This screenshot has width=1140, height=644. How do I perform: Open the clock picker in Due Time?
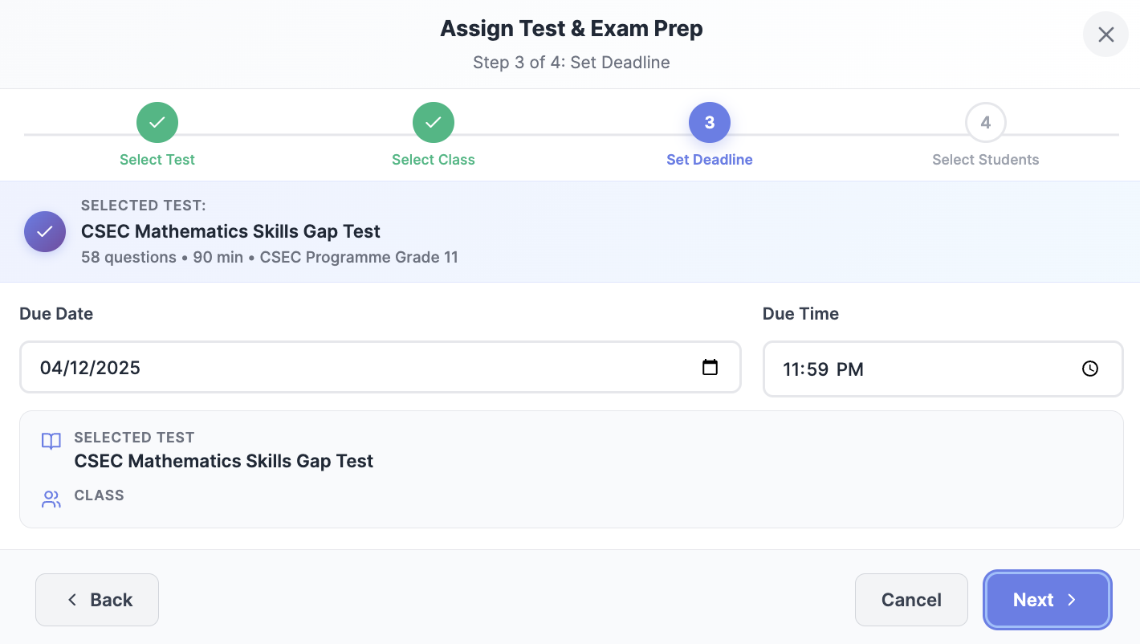(1089, 369)
